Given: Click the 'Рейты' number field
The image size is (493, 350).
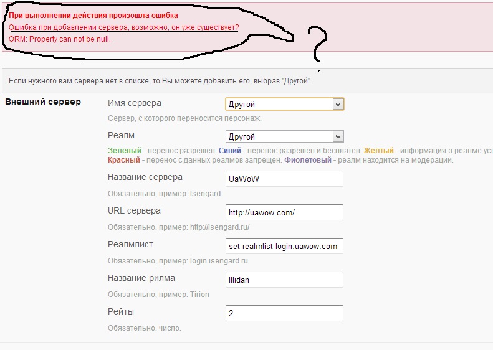Looking at the screenshot, I should 284,313.
